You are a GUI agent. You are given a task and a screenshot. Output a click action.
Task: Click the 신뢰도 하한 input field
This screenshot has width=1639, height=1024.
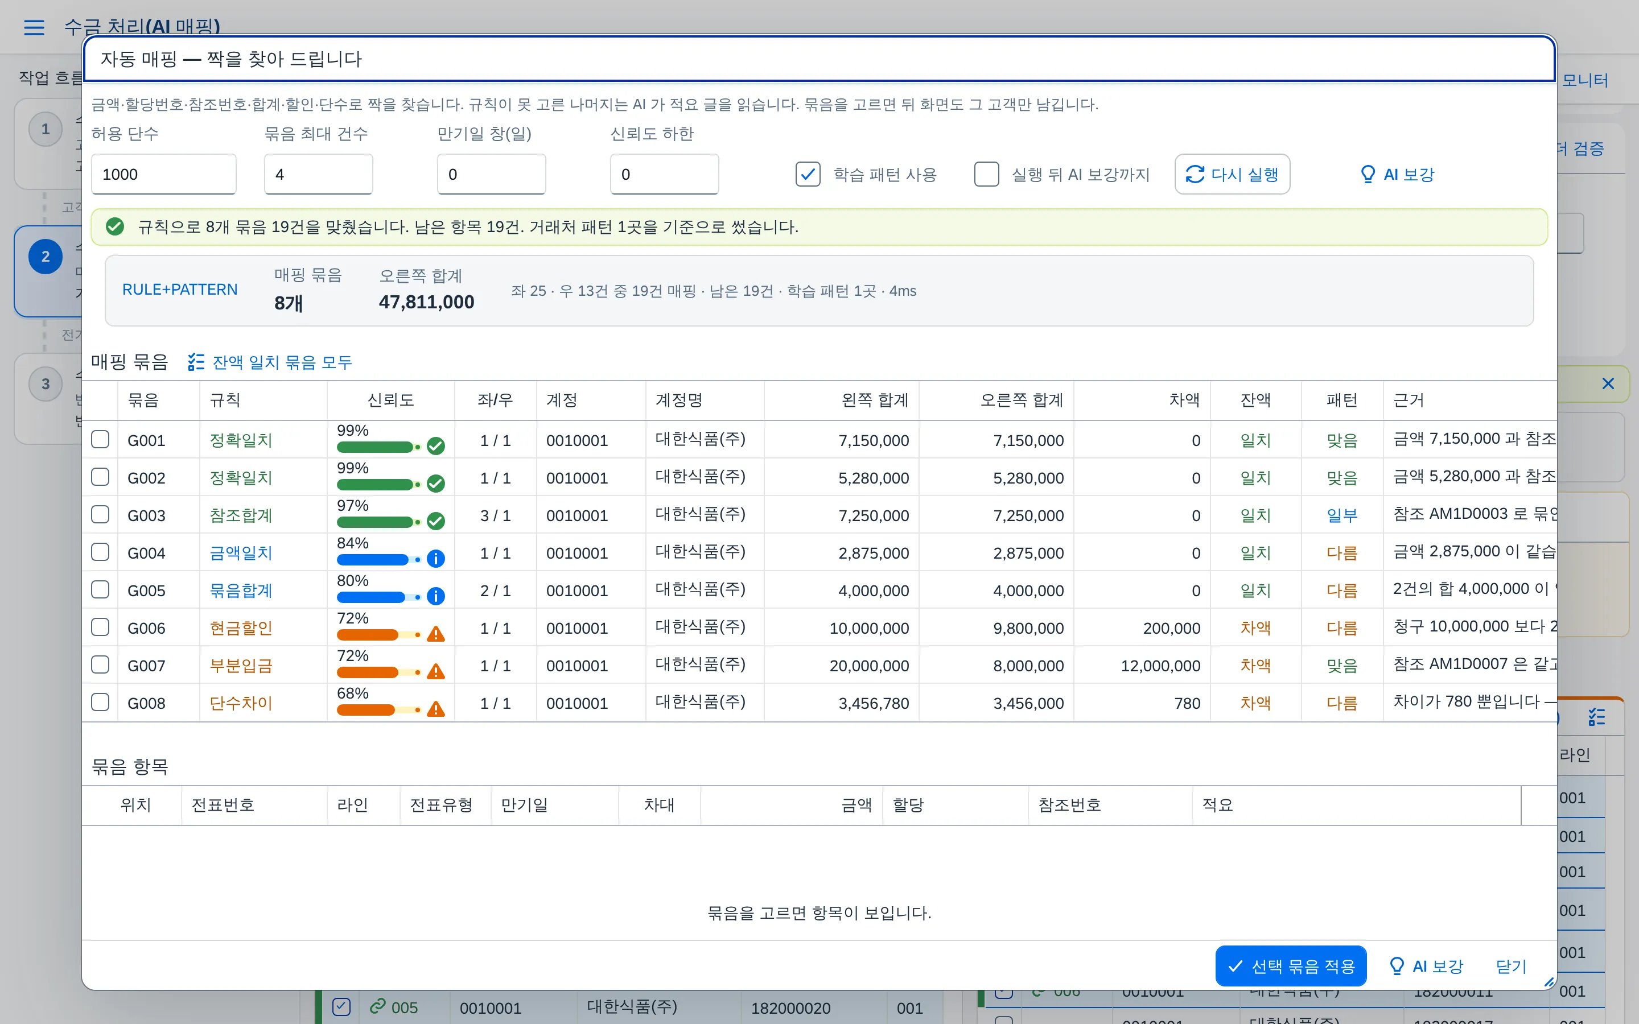(x=664, y=174)
